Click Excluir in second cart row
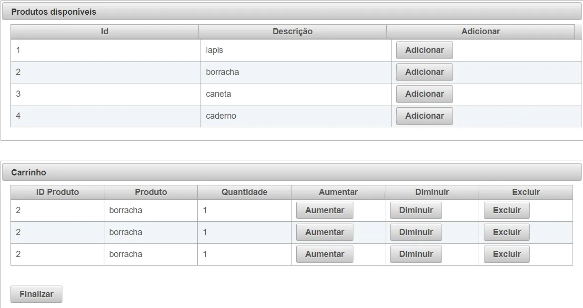Screen dimensions: 583x308 click(x=506, y=232)
